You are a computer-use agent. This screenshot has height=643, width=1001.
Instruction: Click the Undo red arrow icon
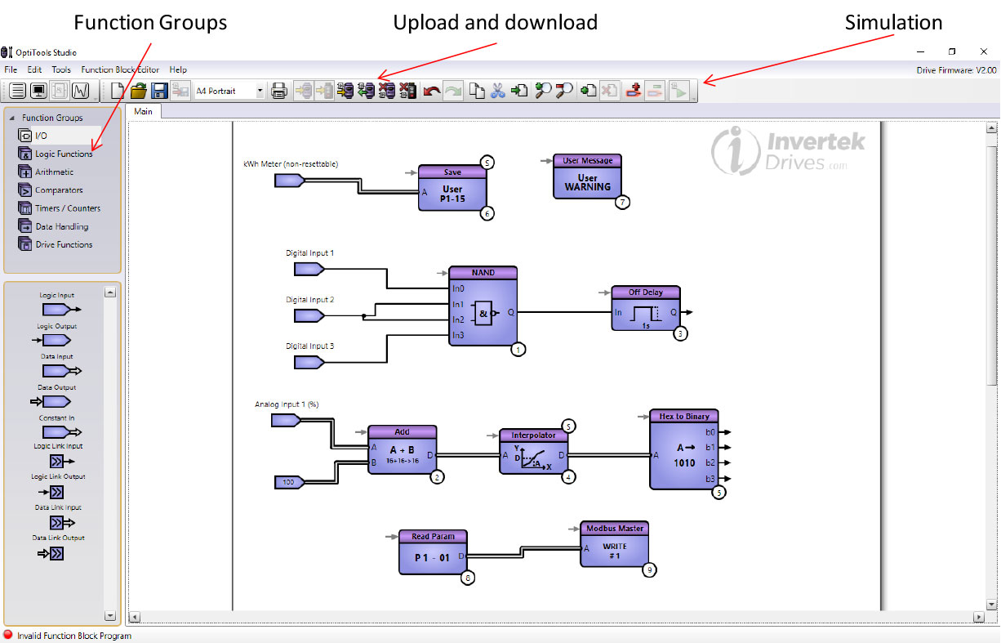(432, 91)
